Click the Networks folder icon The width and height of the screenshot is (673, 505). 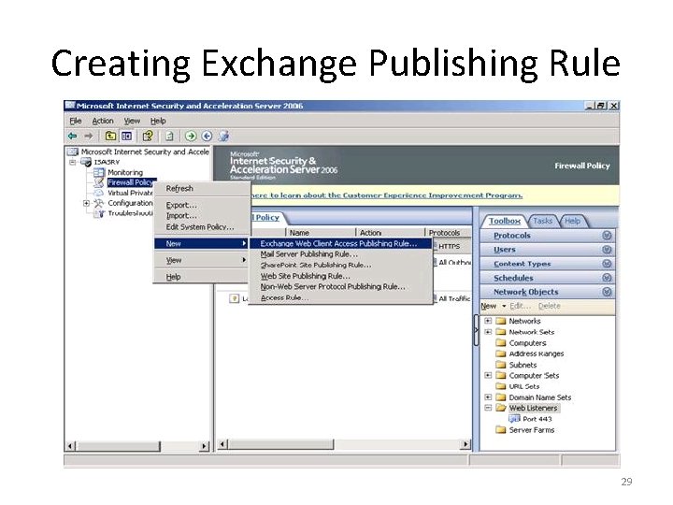click(500, 321)
